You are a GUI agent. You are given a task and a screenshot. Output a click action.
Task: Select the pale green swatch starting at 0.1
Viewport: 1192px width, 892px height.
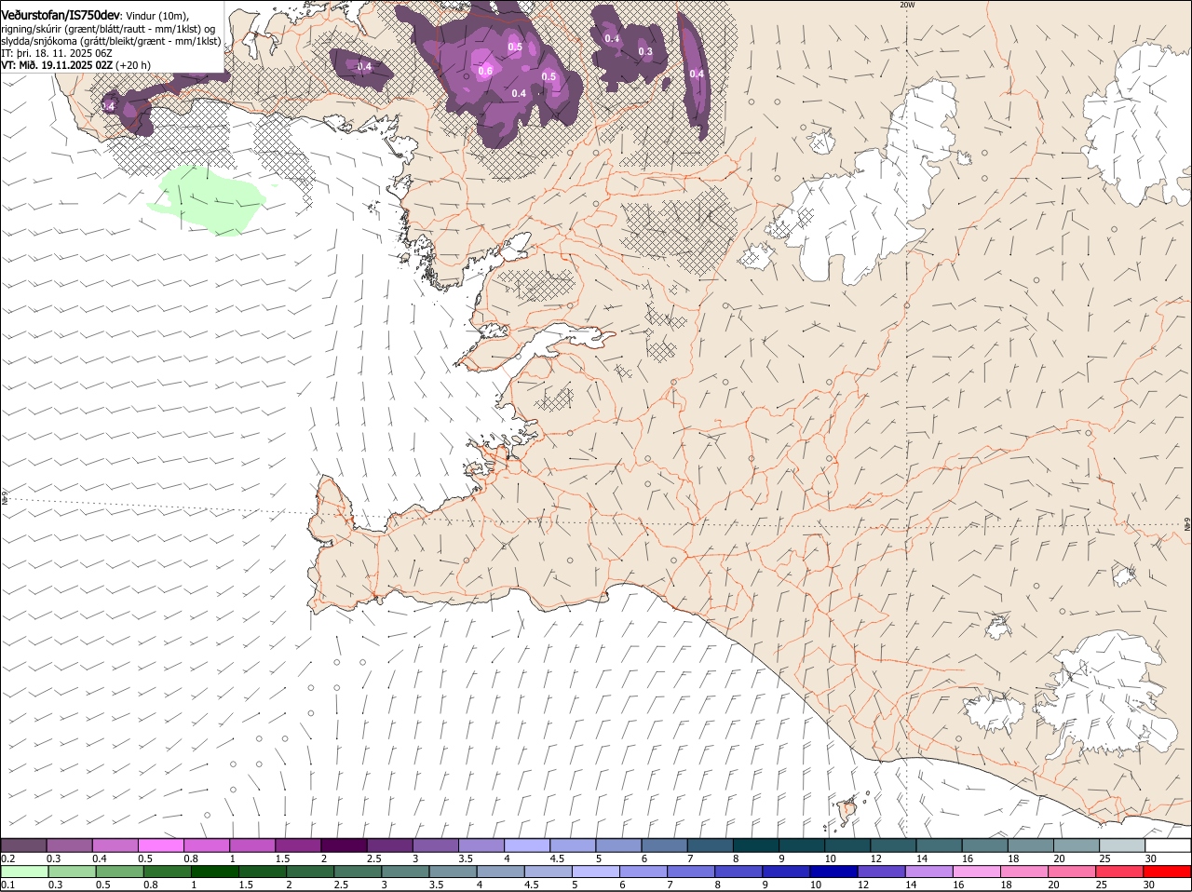pyautogui.click(x=23, y=872)
